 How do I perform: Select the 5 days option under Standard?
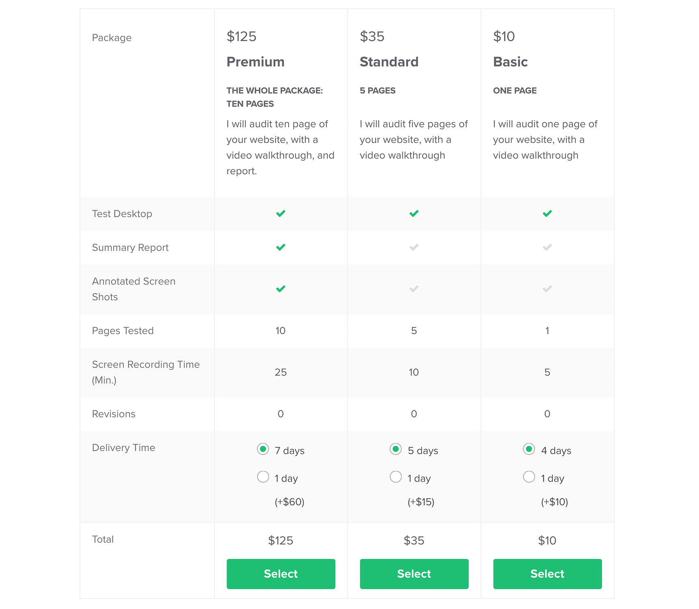(x=396, y=449)
